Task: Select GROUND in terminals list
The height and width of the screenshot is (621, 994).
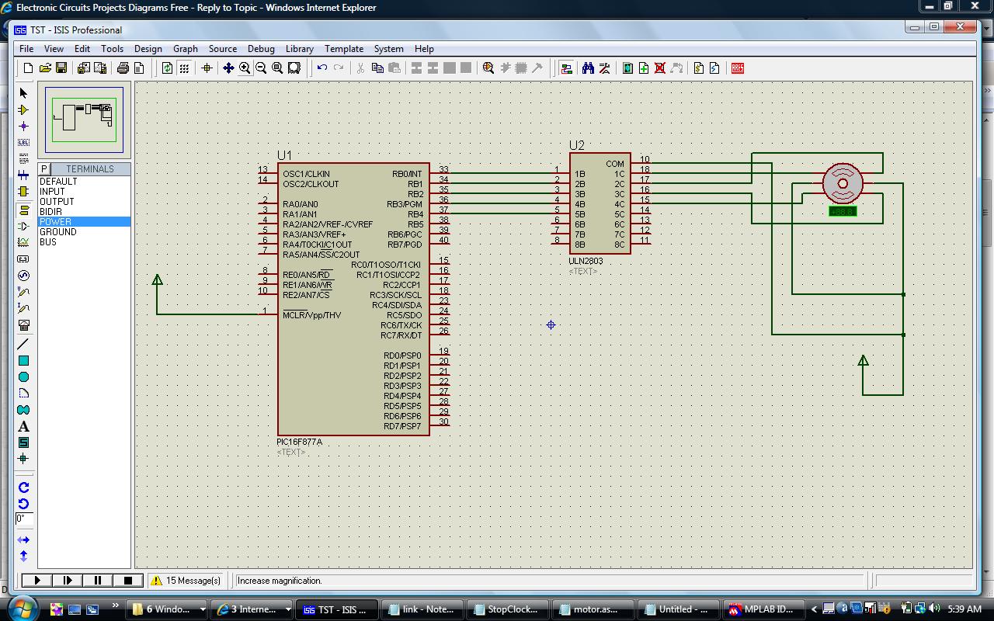Action: click(84, 231)
